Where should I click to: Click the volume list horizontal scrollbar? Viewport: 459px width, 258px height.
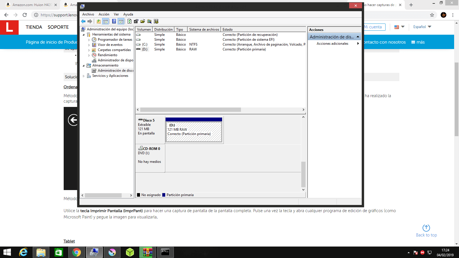190,110
